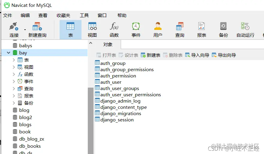264x154 pixels.
Task: Expand the Queries (查询) tree node
Action: [x=14, y=89]
